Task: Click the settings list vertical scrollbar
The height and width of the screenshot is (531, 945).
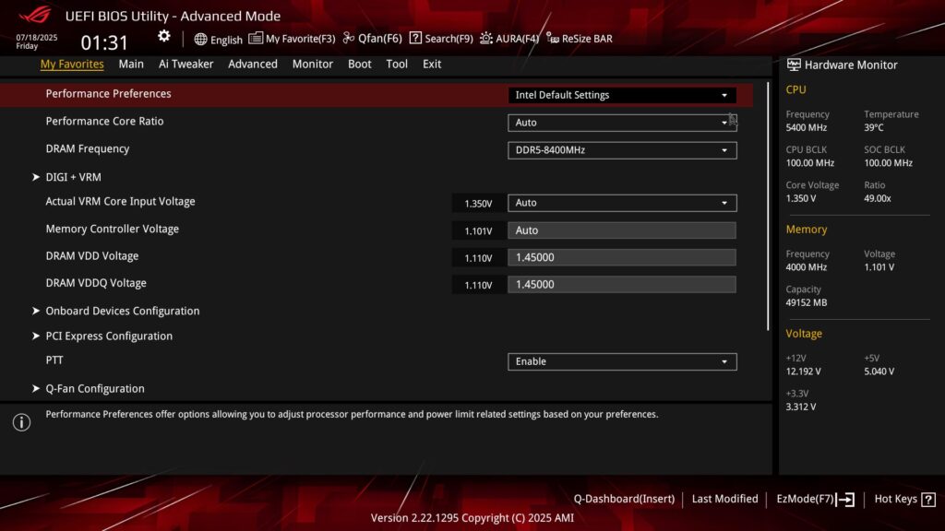Action: 768,206
